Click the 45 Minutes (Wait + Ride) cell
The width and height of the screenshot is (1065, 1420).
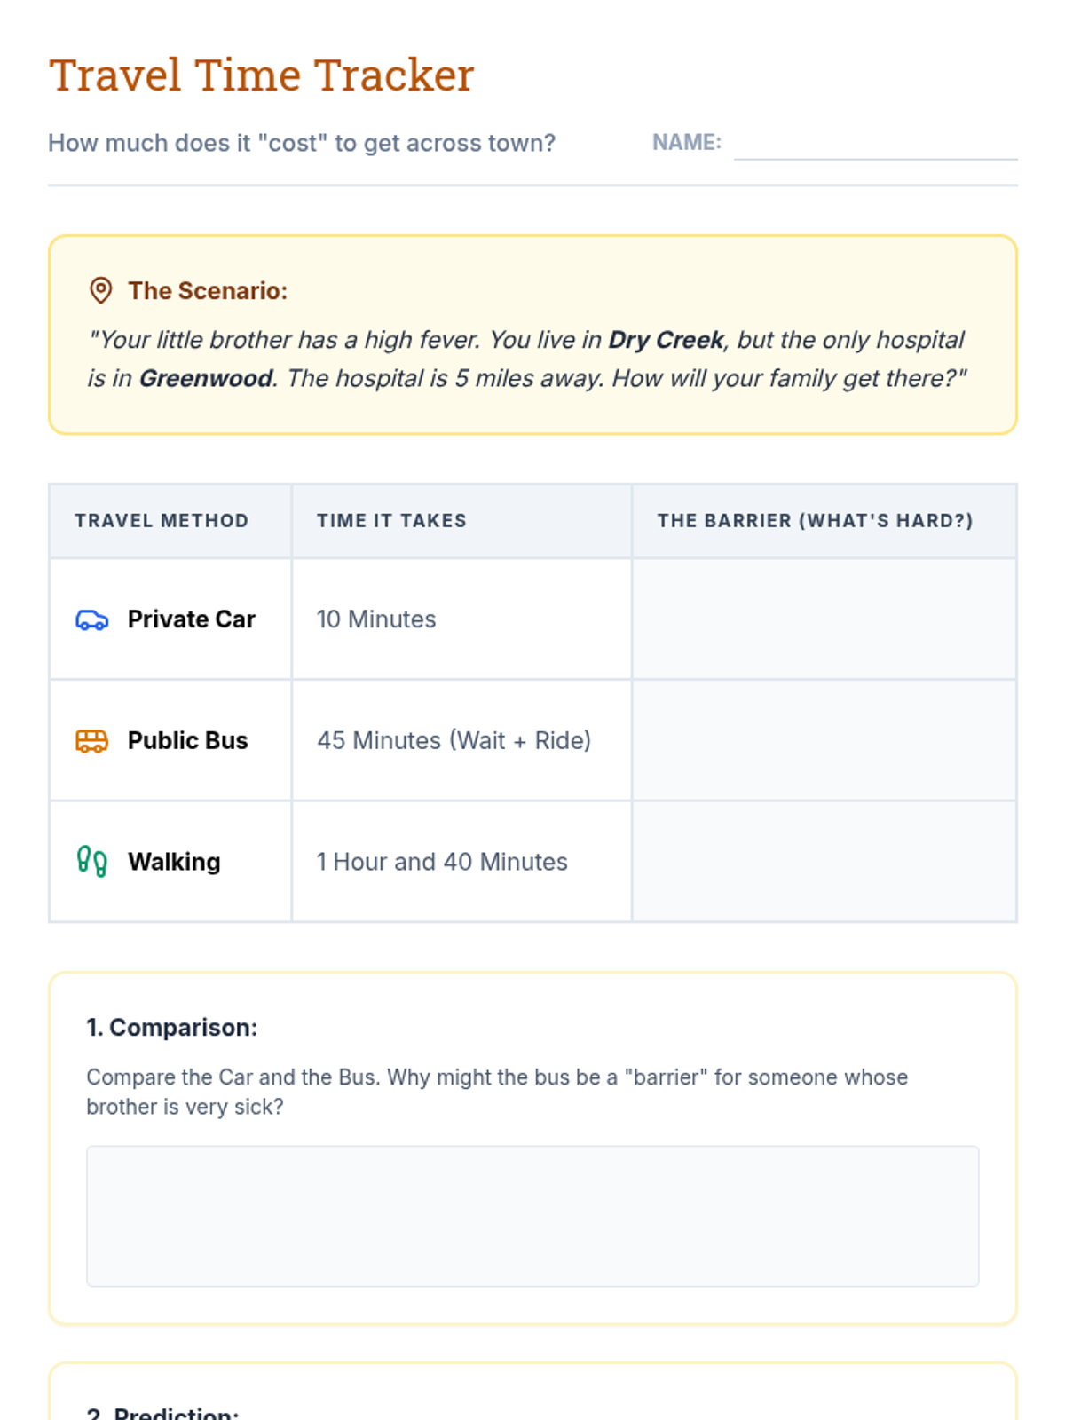pos(461,741)
